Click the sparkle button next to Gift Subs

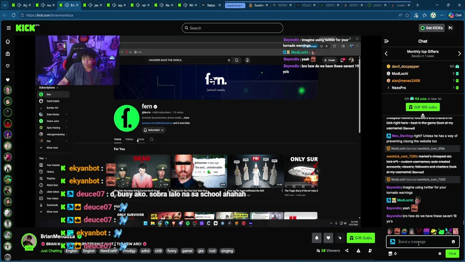[x=340, y=238]
